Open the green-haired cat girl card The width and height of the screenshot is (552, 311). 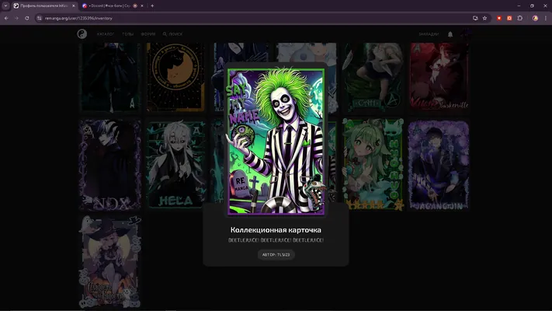pyautogui.click(x=373, y=164)
